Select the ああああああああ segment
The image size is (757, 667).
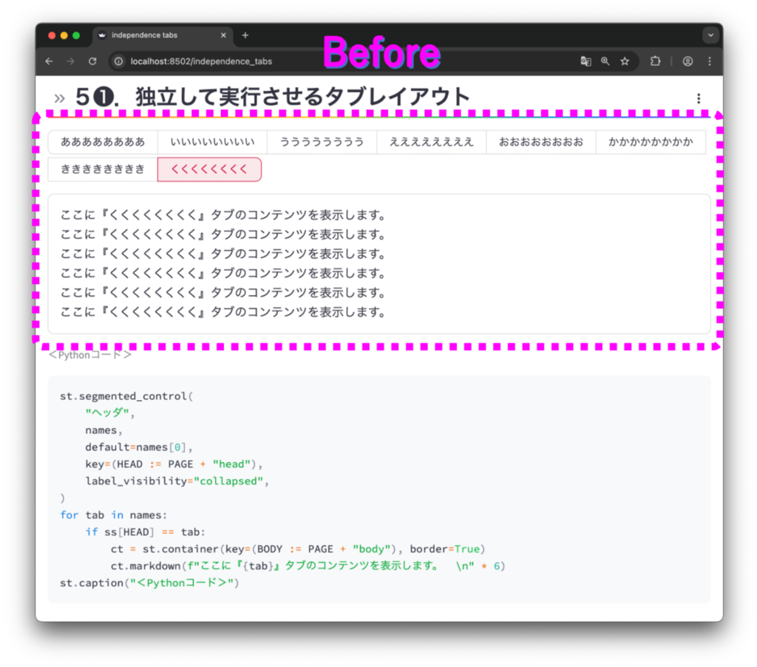pyautogui.click(x=103, y=142)
